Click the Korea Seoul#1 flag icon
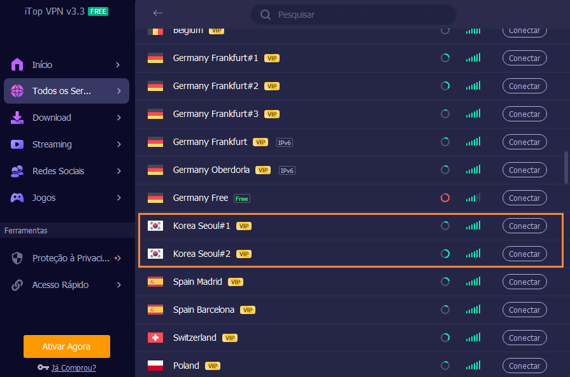 coord(155,226)
